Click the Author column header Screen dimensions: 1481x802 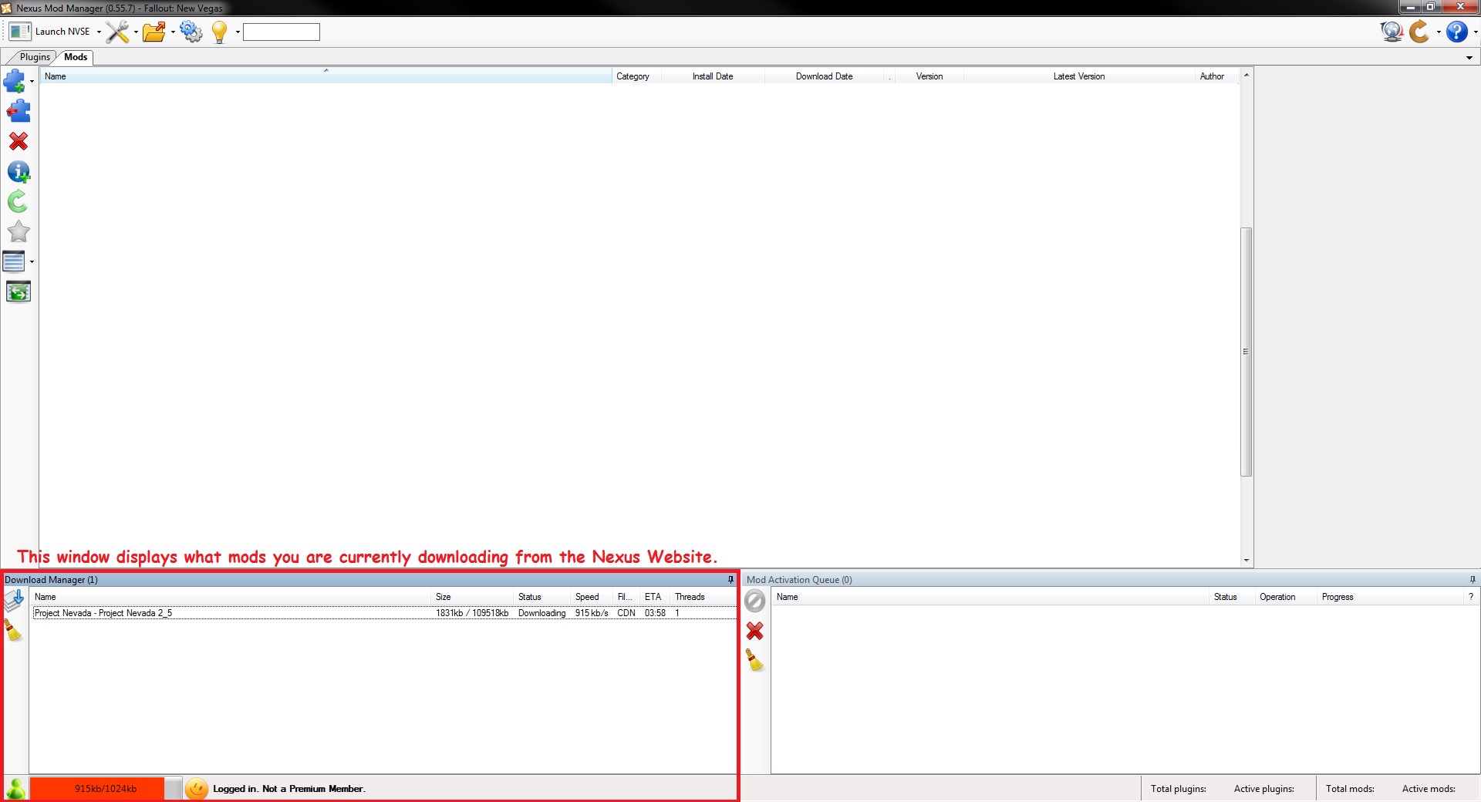1216,76
